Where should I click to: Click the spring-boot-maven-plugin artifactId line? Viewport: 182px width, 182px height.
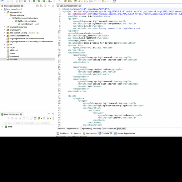[113, 106]
